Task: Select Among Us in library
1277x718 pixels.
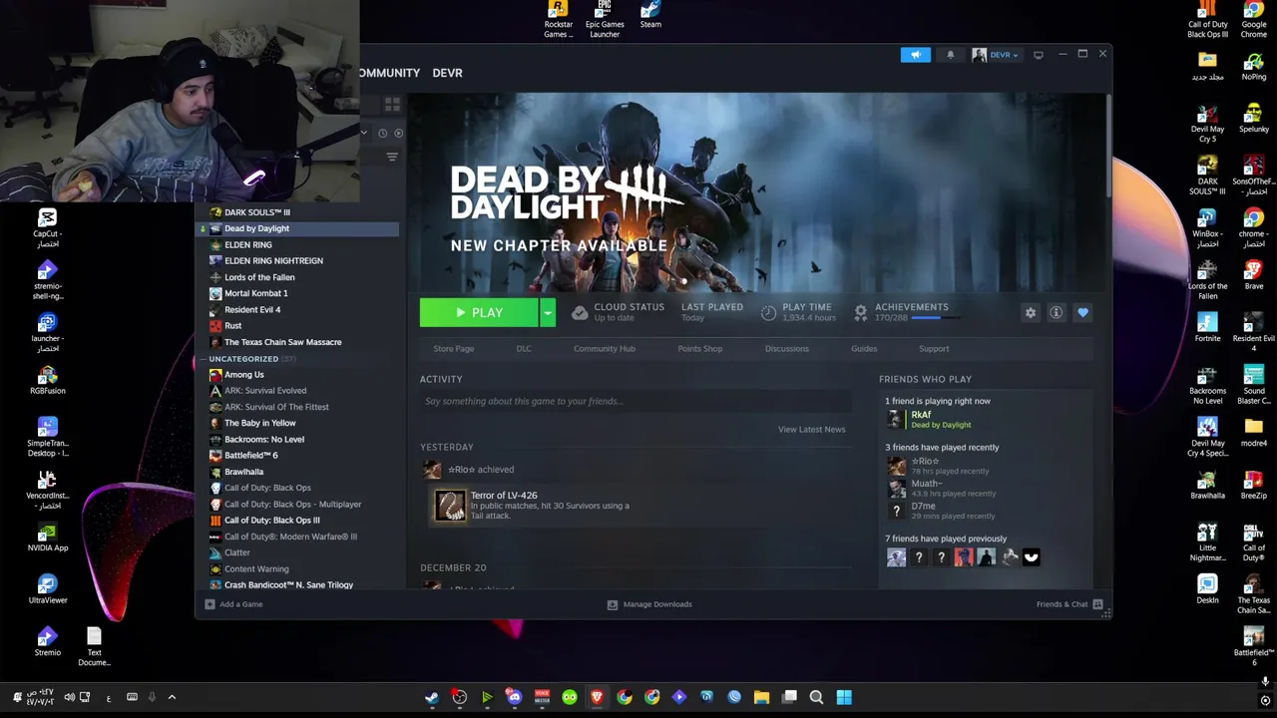Action: (297, 375)
